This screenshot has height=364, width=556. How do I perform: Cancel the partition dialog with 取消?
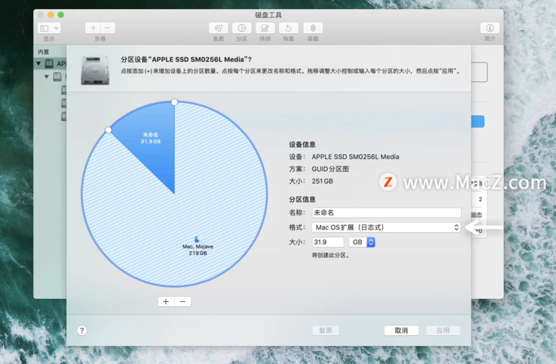(401, 330)
